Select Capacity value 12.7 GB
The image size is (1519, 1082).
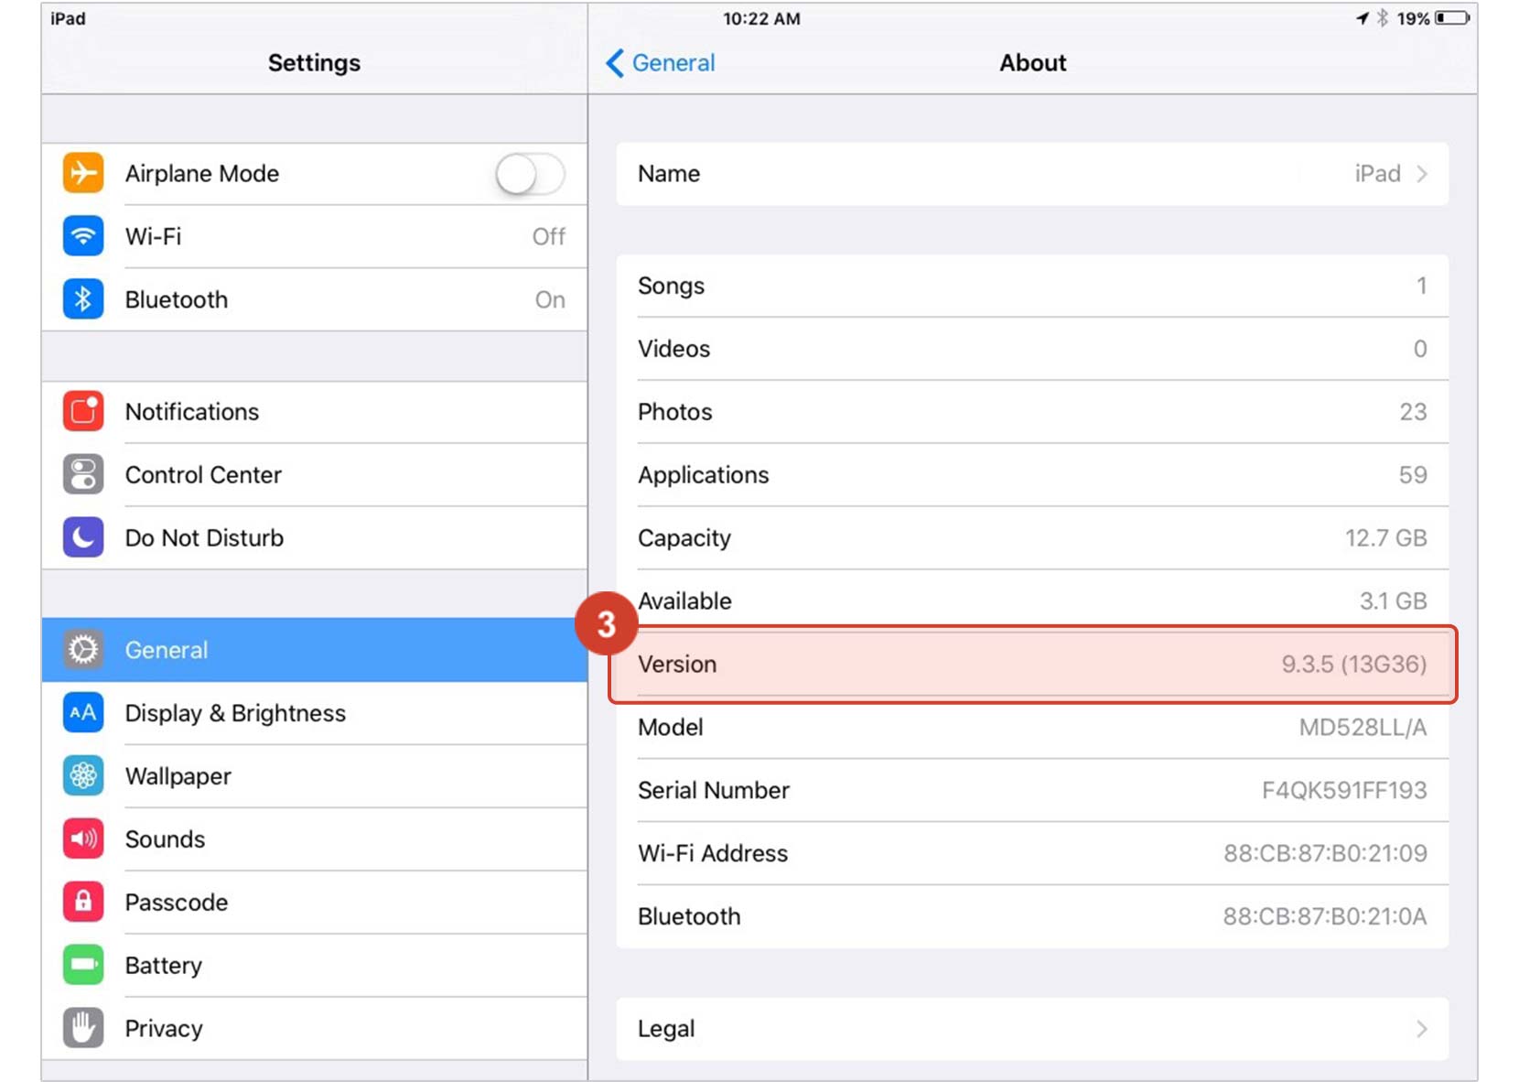1385,538
